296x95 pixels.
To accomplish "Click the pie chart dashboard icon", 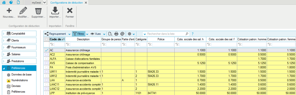I will point(11,3).
